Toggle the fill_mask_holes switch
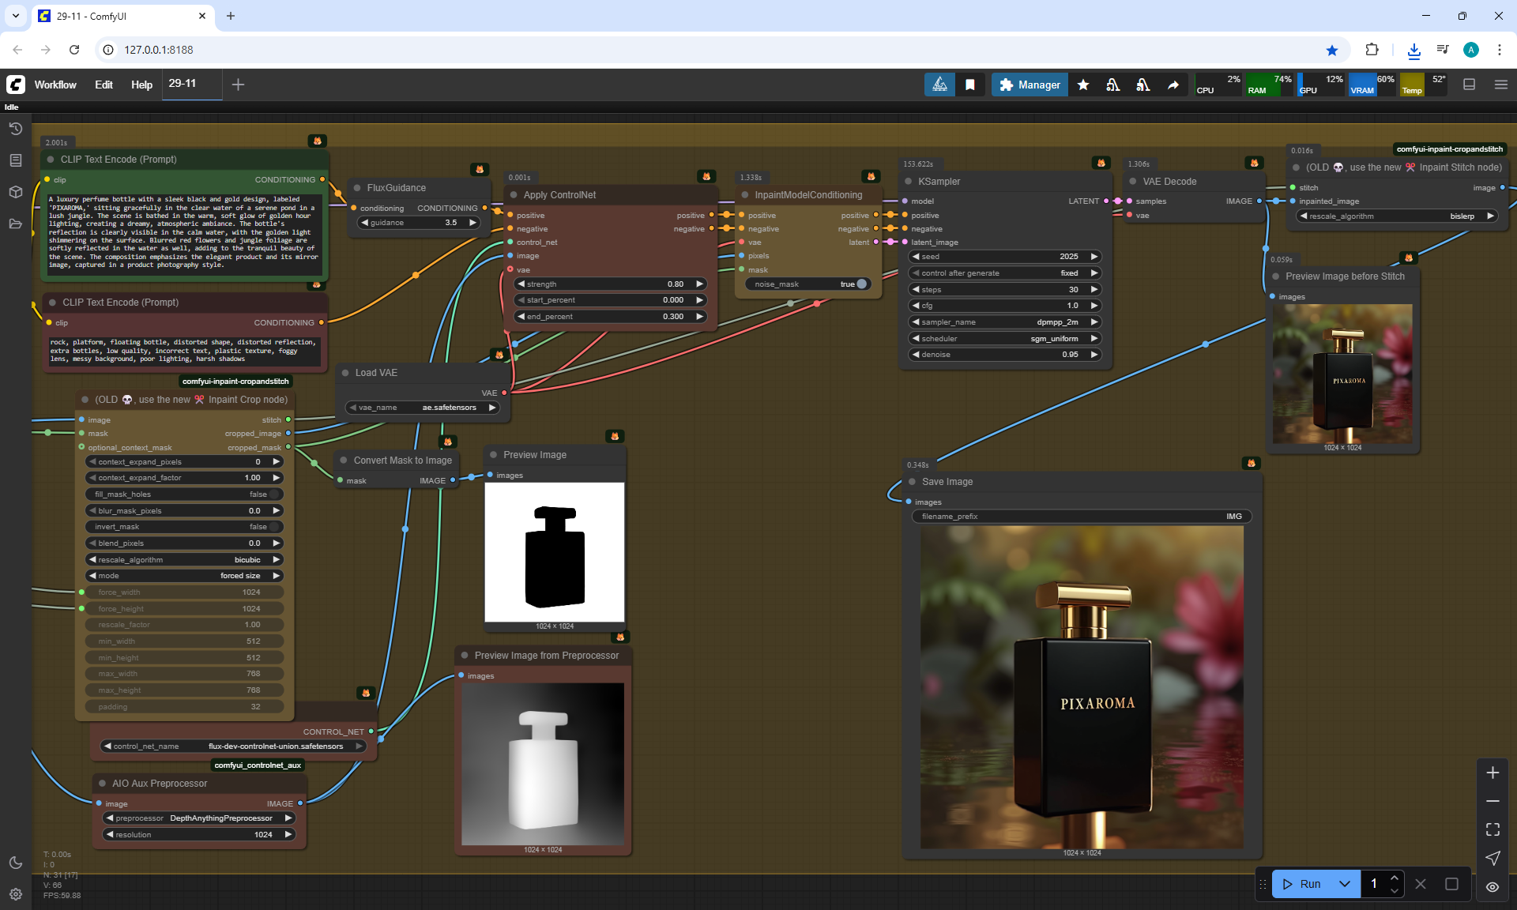 (274, 494)
